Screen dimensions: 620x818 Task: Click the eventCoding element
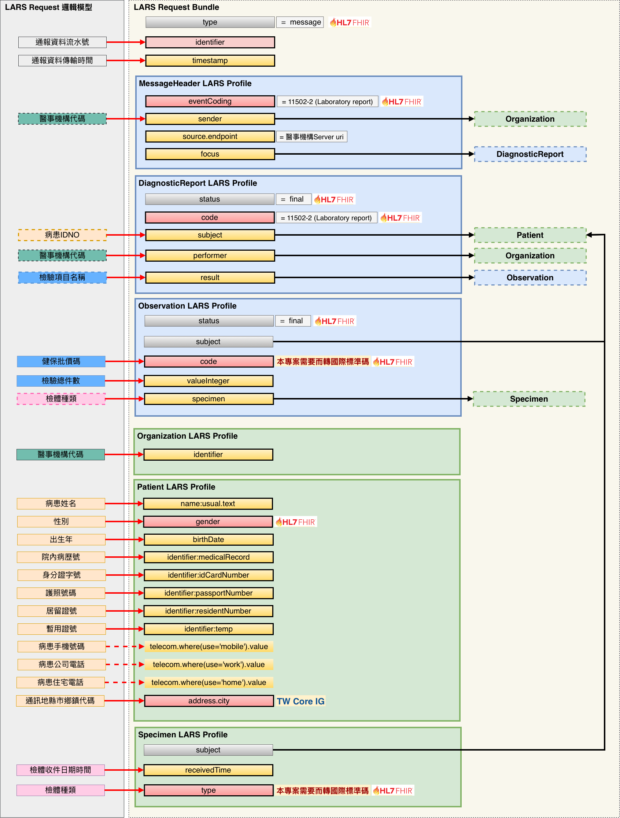click(210, 101)
